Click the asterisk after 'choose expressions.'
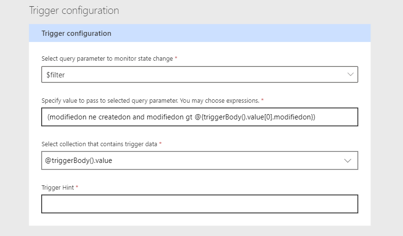403x236 pixels. click(262, 100)
